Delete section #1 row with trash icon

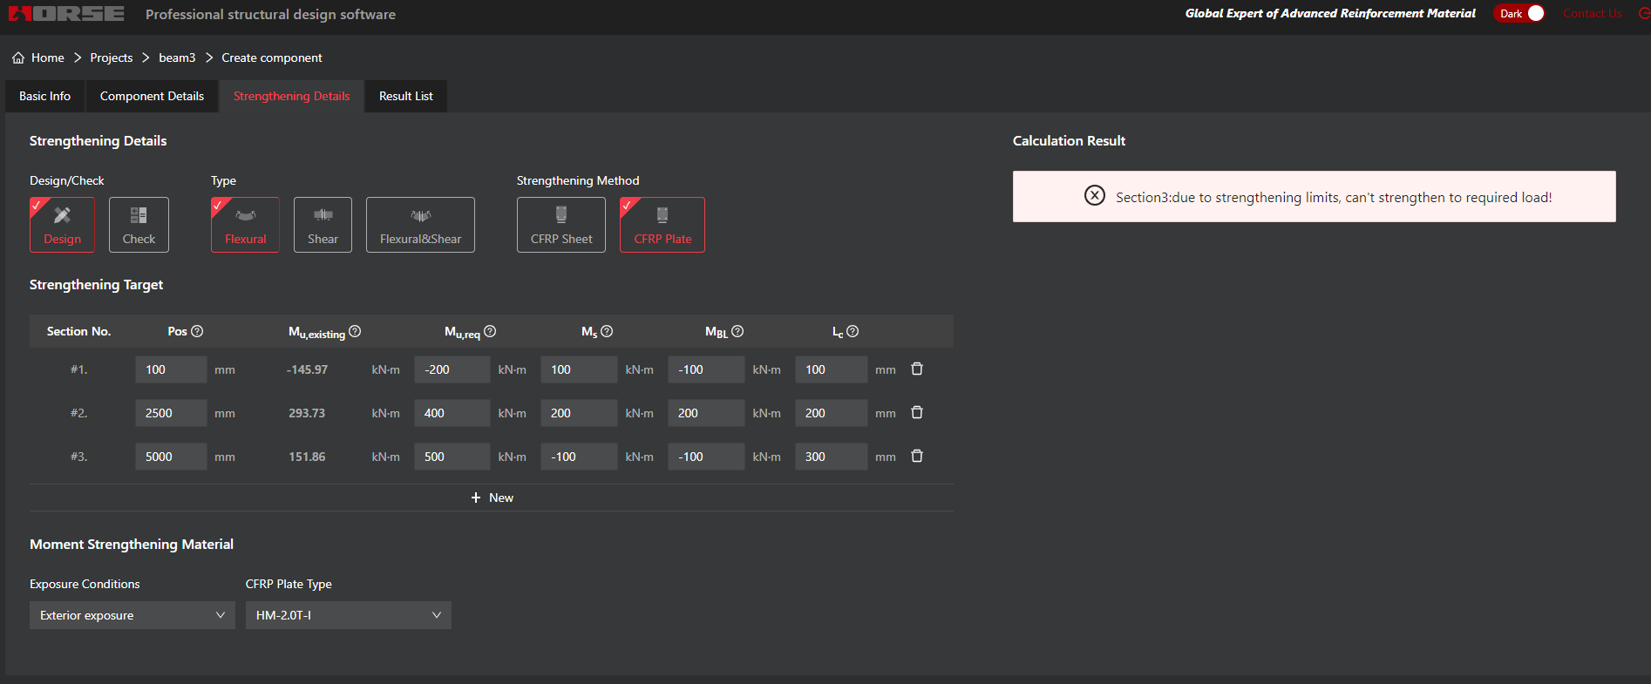pyautogui.click(x=917, y=369)
